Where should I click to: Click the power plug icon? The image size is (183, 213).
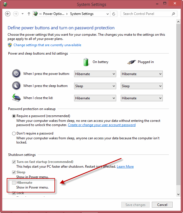click(131, 62)
